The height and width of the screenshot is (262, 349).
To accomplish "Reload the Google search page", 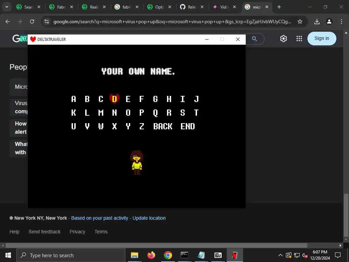I will [32, 21].
